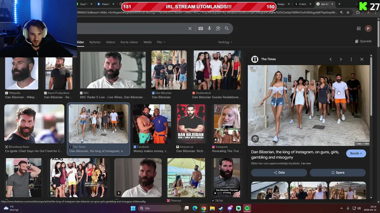The height and width of the screenshot is (213, 380).
Task: Open the Amazon.se book cover image result
Action: (x=191, y=124)
